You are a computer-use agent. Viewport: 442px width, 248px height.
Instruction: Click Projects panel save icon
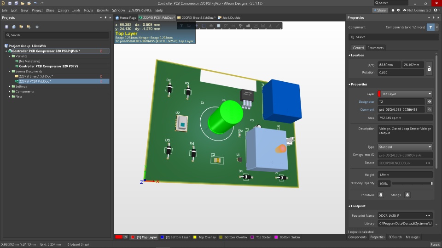[x=7, y=27]
